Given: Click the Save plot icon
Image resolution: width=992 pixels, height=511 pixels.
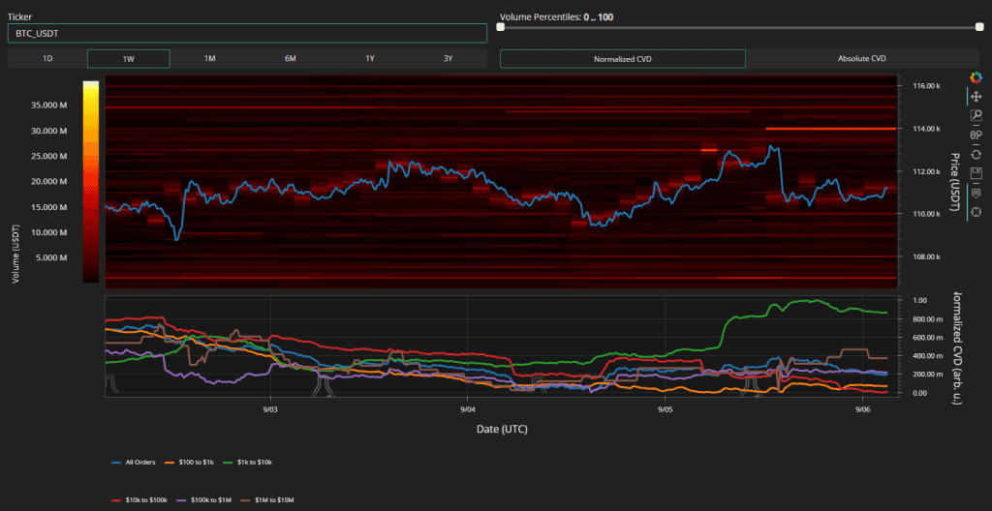Looking at the screenshot, I should pos(976,174).
